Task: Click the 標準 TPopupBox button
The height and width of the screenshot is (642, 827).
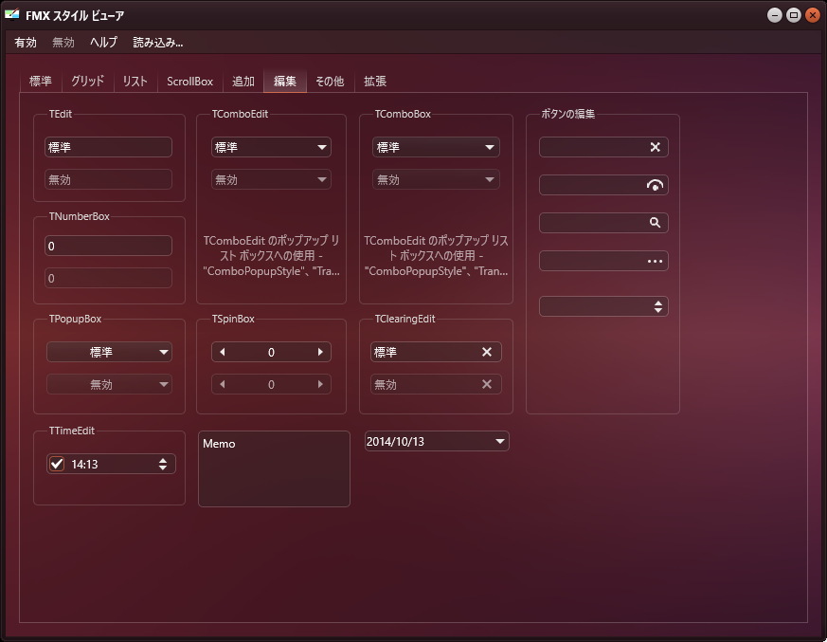Action: coord(109,352)
